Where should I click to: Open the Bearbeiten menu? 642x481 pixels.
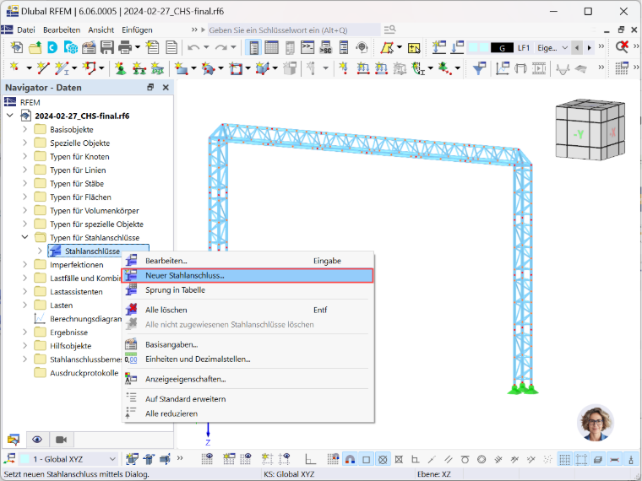click(62, 30)
